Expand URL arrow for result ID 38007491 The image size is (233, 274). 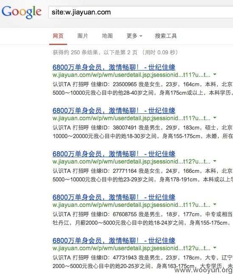[x=215, y=118]
